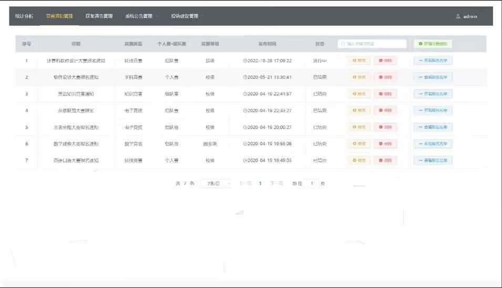The image size is (502, 288).
Task: View the signup list for row 4
Action: tap(433, 110)
